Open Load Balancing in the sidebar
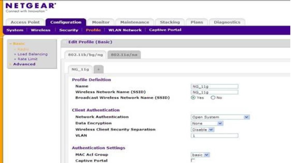 pyautogui.click(x=33, y=54)
